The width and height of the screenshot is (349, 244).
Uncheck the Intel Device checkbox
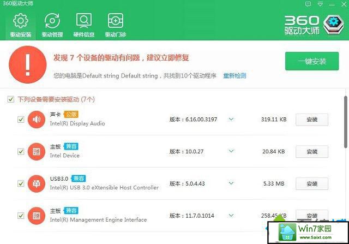coord(21,152)
